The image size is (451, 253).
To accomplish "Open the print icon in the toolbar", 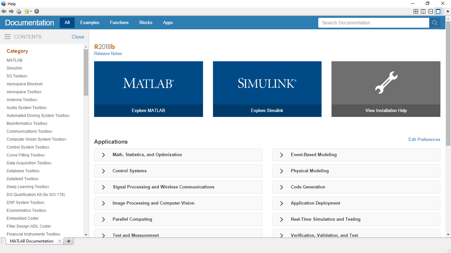I will [x=18, y=11].
